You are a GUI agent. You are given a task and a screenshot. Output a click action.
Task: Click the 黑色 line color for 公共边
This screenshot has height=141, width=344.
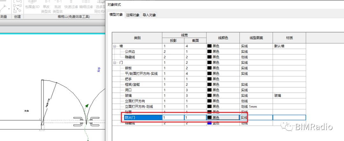[x=223, y=52]
